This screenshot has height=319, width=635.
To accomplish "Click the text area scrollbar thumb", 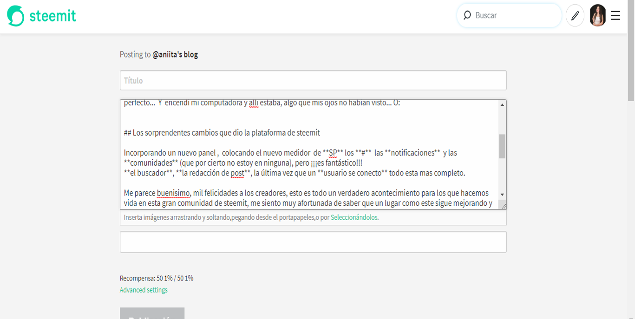I will (x=502, y=146).
